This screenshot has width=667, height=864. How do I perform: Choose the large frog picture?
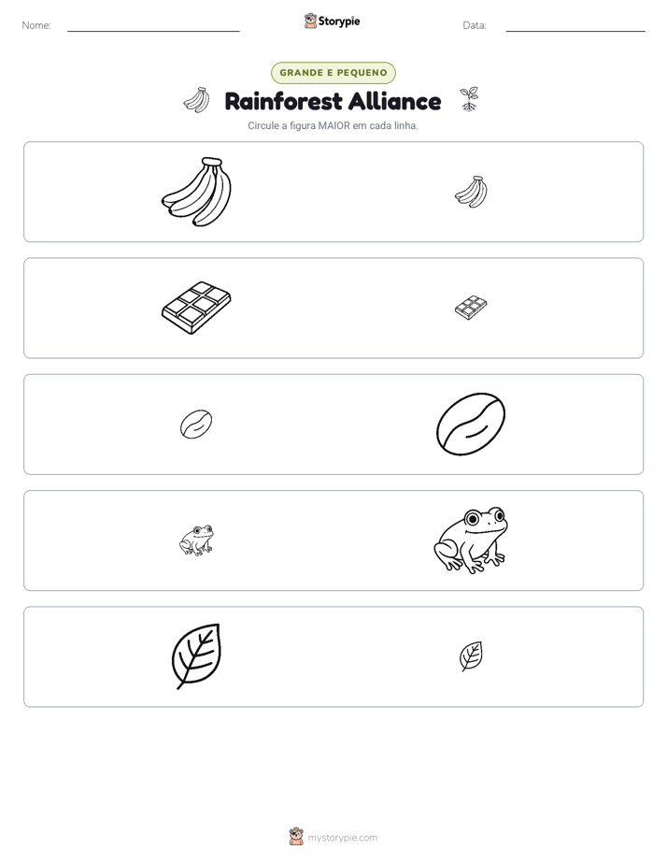471,540
